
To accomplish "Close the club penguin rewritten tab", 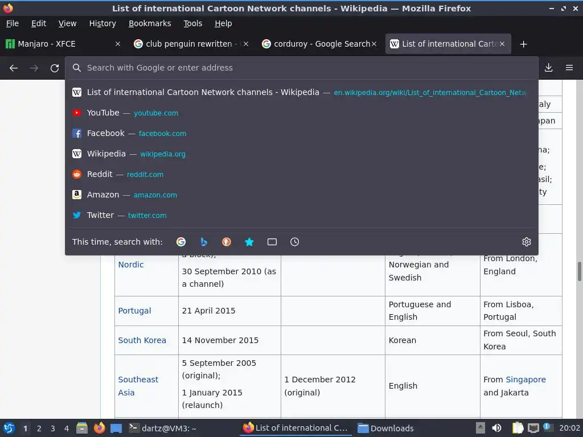I will 246,44.
